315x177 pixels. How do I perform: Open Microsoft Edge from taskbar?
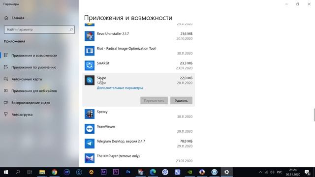pyautogui.click(x=153, y=172)
